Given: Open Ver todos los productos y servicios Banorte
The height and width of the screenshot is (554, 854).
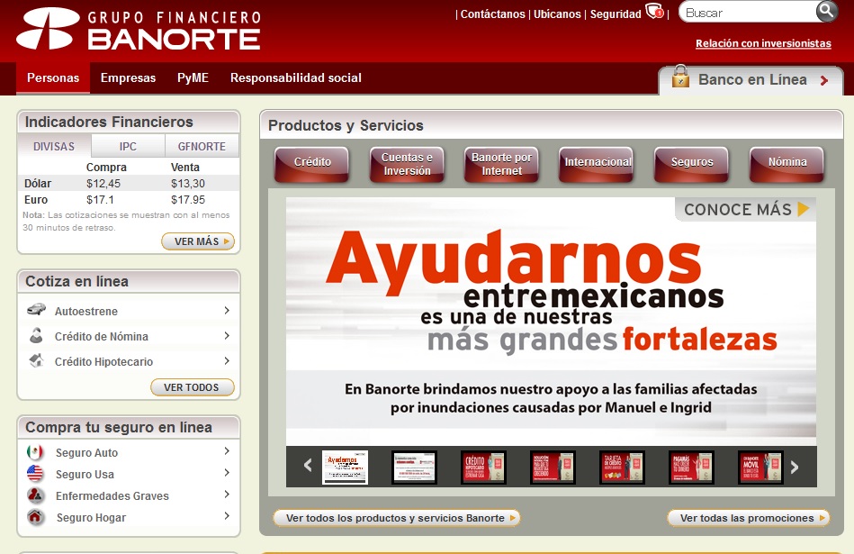Looking at the screenshot, I should 397,518.
